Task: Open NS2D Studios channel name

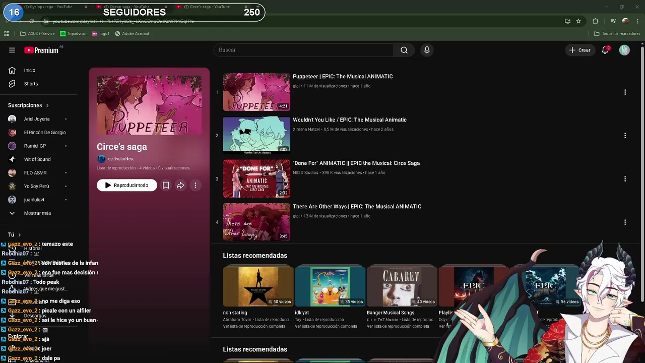Action: click(x=305, y=172)
